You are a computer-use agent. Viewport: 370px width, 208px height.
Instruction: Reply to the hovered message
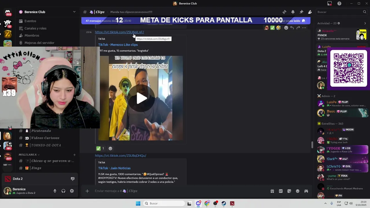click(x=292, y=28)
